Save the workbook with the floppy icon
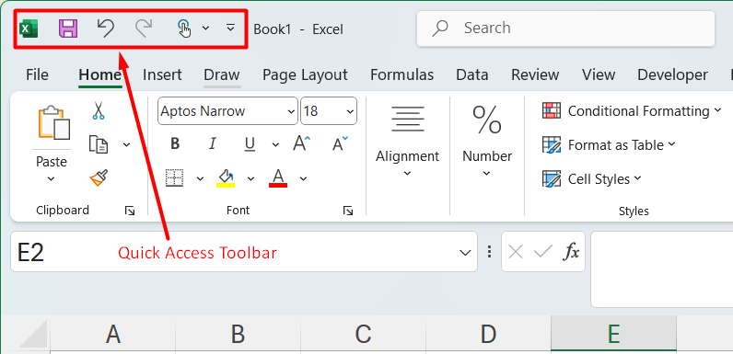Image resolution: width=733 pixels, height=354 pixels. [68, 29]
